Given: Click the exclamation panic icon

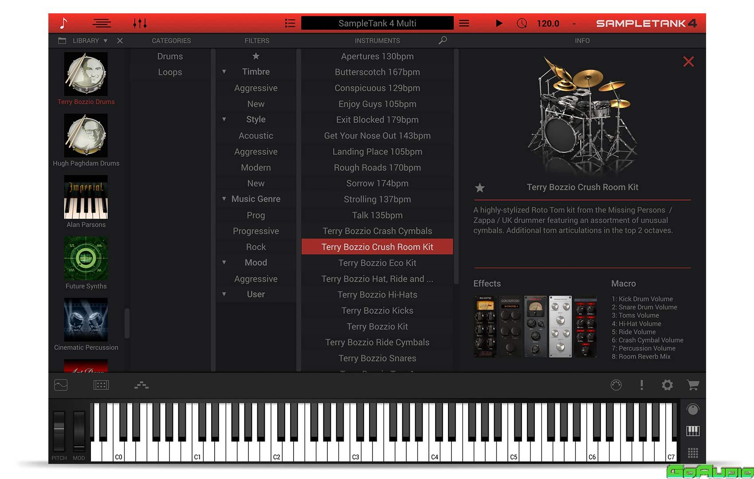Looking at the screenshot, I should (641, 385).
